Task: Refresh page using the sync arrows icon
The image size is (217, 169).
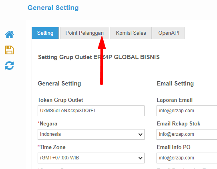Action: click(10, 66)
